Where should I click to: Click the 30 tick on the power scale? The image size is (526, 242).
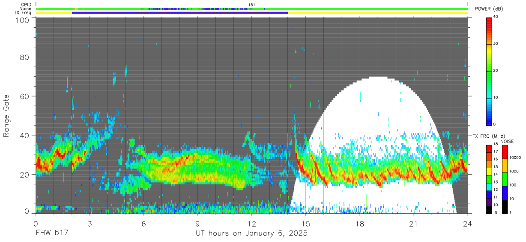(496, 44)
